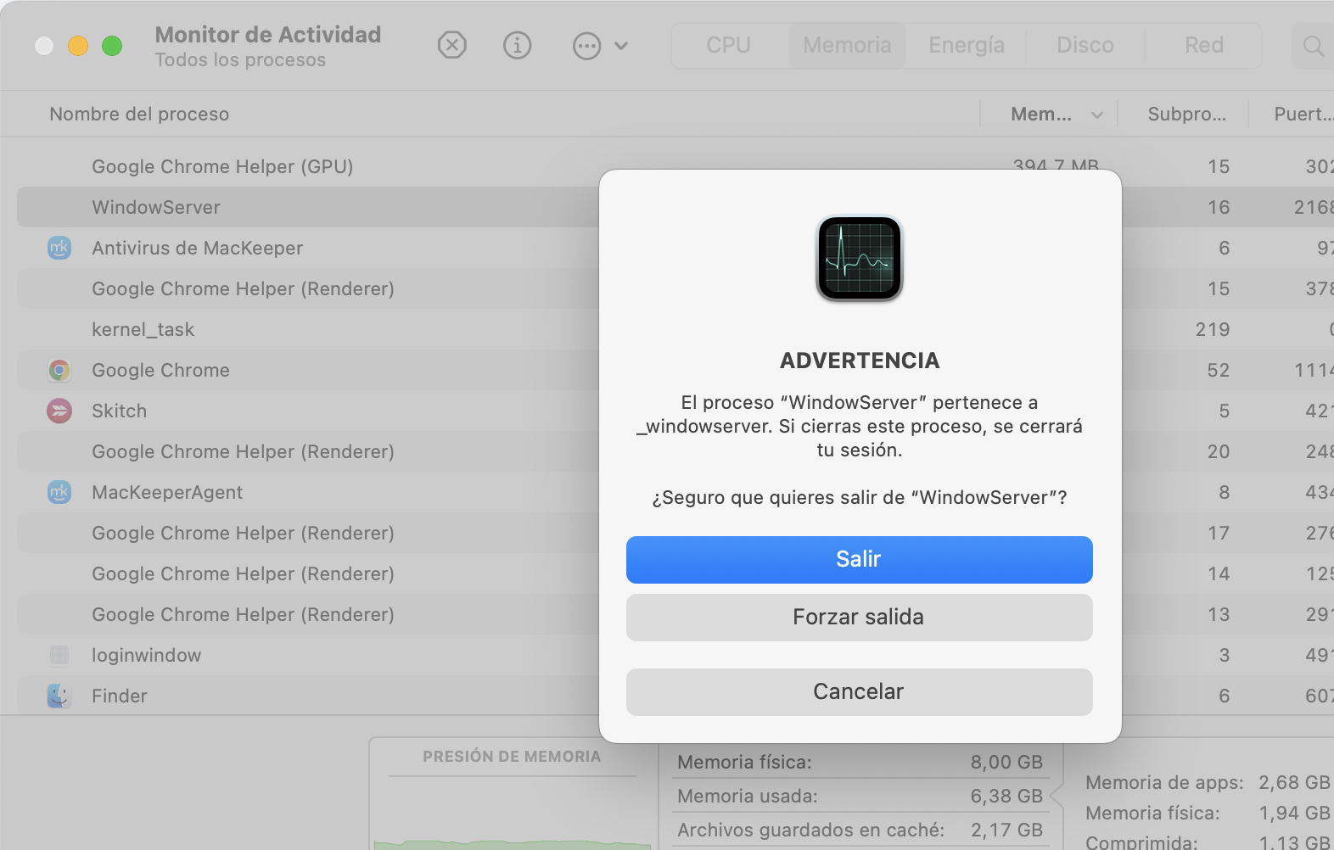Screen dimensions: 1334x850
Task: Select the loginwindow process name
Action: tap(146, 655)
